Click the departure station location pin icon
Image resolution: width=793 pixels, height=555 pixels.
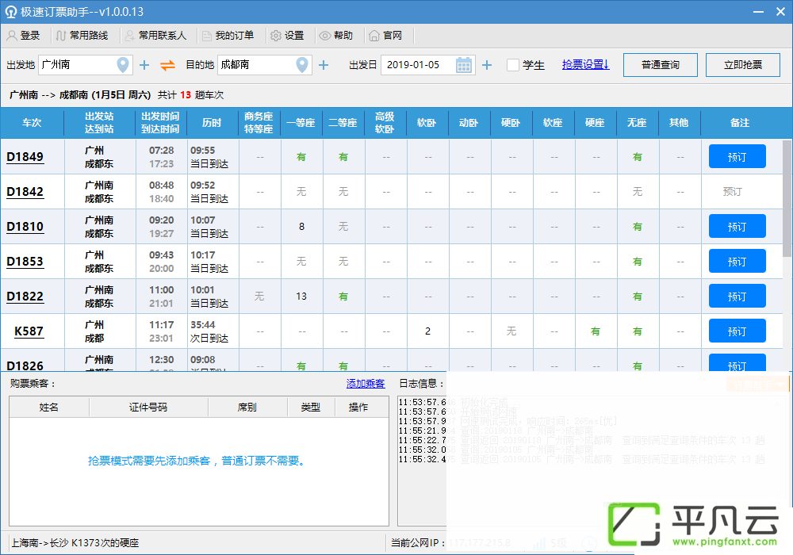pos(123,65)
